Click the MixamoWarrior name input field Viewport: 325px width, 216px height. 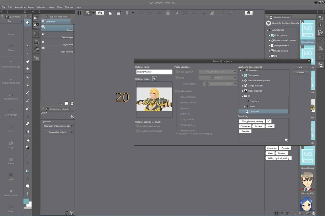[x=154, y=72]
